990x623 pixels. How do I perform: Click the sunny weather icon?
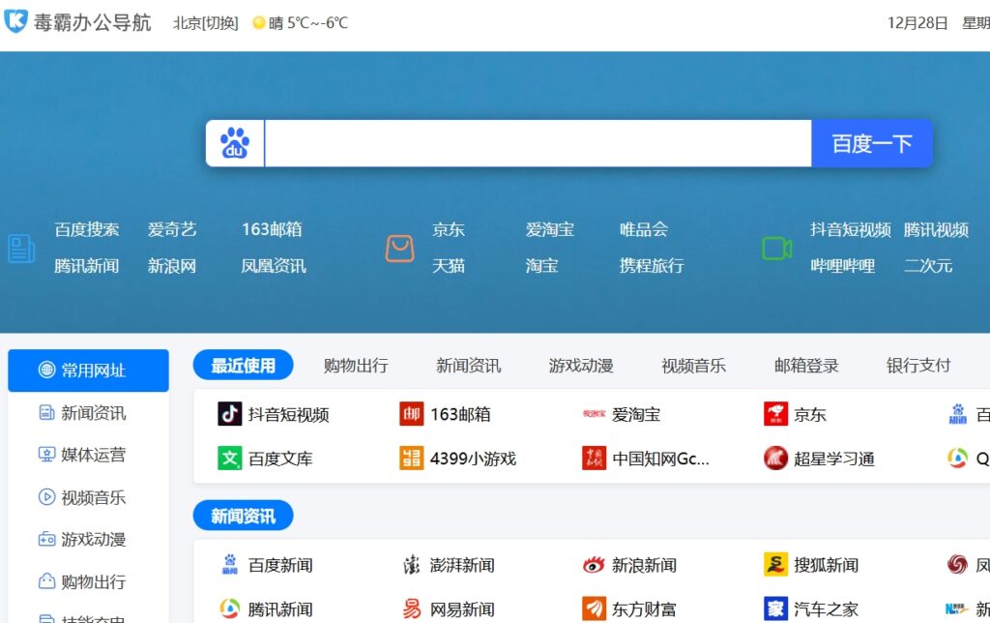point(258,23)
